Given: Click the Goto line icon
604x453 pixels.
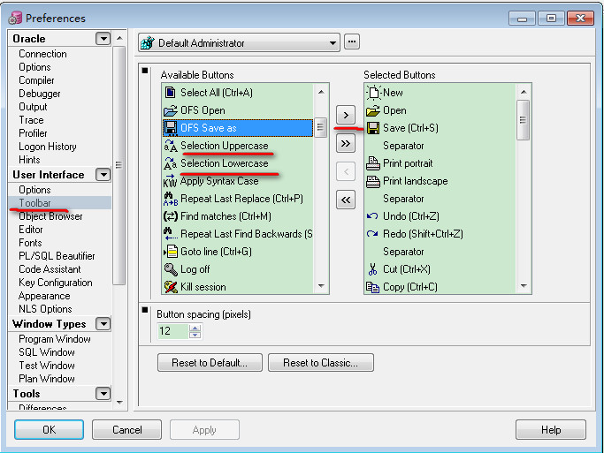Looking at the screenshot, I should tap(171, 252).
